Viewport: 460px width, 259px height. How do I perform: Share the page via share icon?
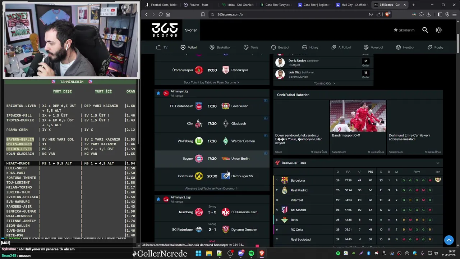pyautogui.click(x=378, y=14)
